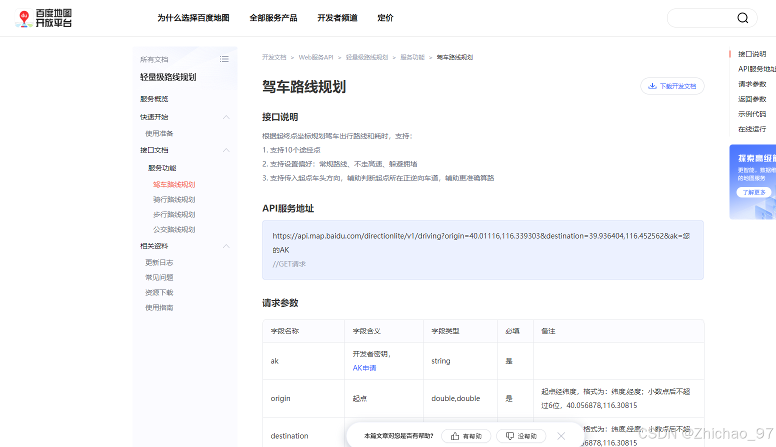Open 服务概览 in sidebar
The height and width of the screenshot is (447, 776).
154,99
